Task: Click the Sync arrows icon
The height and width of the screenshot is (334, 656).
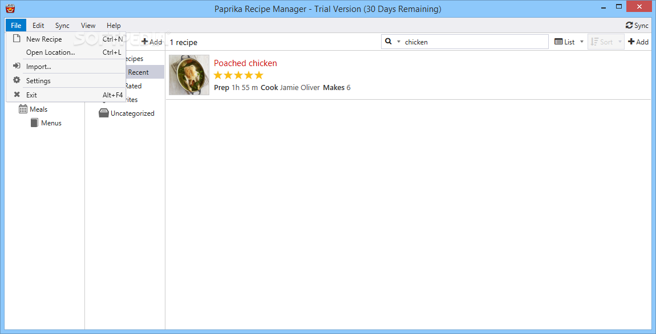Action: point(629,26)
